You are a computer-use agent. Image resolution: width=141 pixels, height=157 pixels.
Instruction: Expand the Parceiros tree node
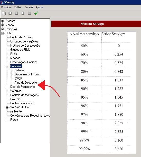coord(2,29)
